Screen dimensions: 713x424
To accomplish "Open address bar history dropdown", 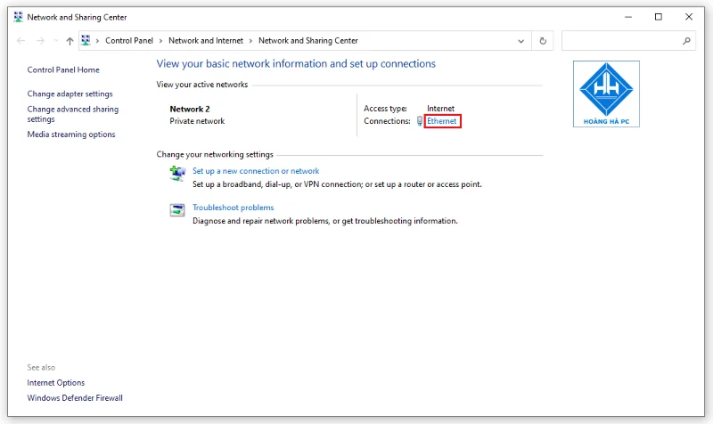I will pyautogui.click(x=521, y=41).
